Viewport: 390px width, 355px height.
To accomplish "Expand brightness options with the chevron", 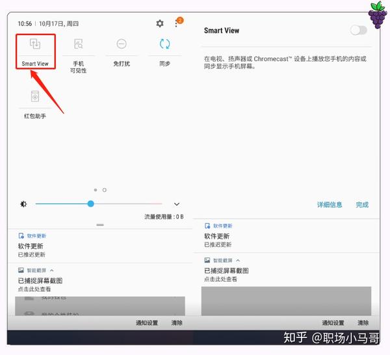I will click(177, 204).
